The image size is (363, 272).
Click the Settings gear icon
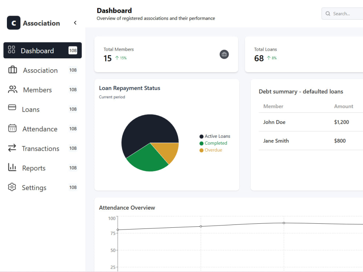12,187
